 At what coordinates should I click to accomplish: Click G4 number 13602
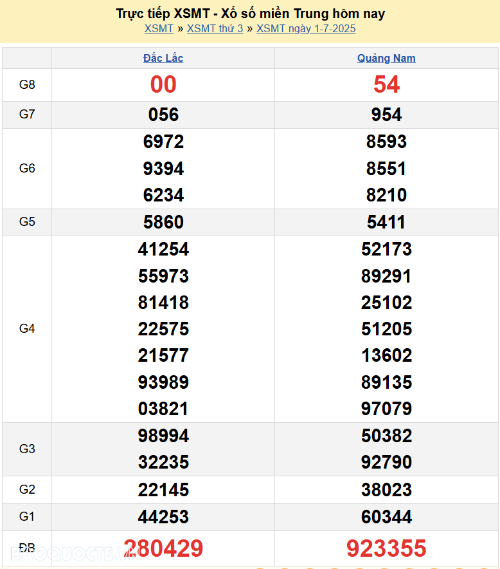(x=386, y=355)
